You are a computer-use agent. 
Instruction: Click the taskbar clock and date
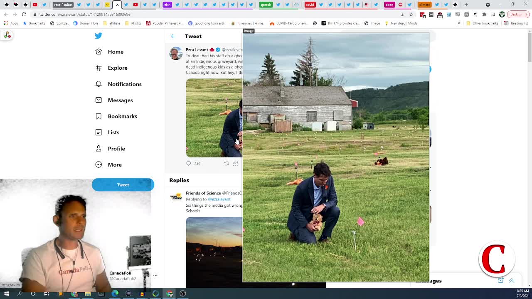pos(523,293)
